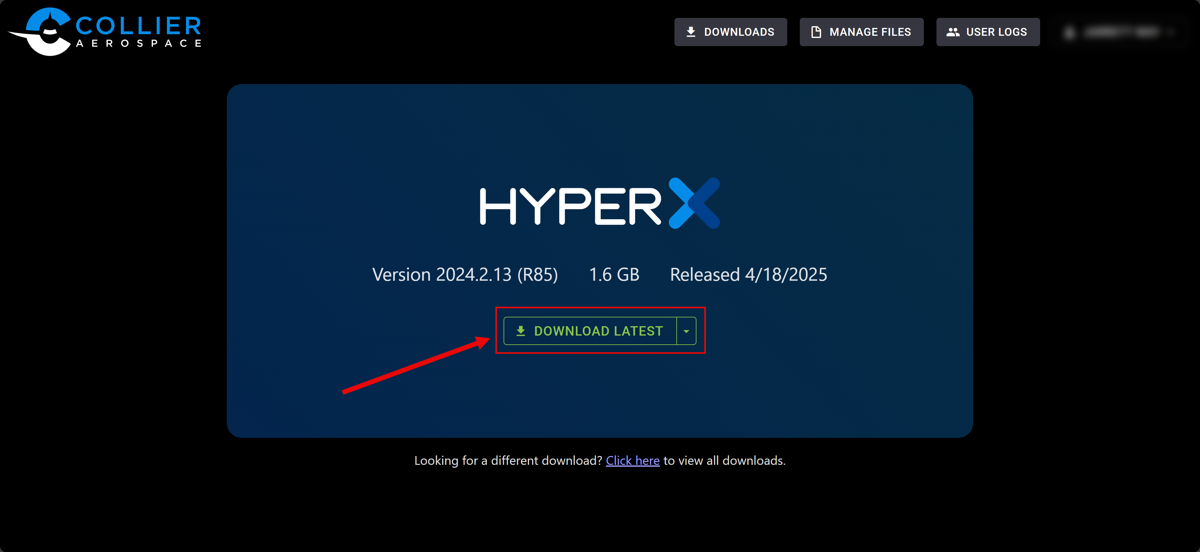Click the '1.6 GB' file size text
1200x552 pixels.
tap(614, 274)
